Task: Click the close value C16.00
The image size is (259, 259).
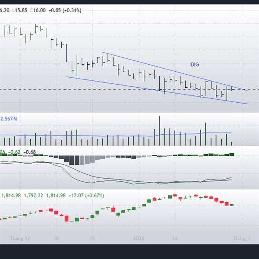Action: (x=38, y=10)
